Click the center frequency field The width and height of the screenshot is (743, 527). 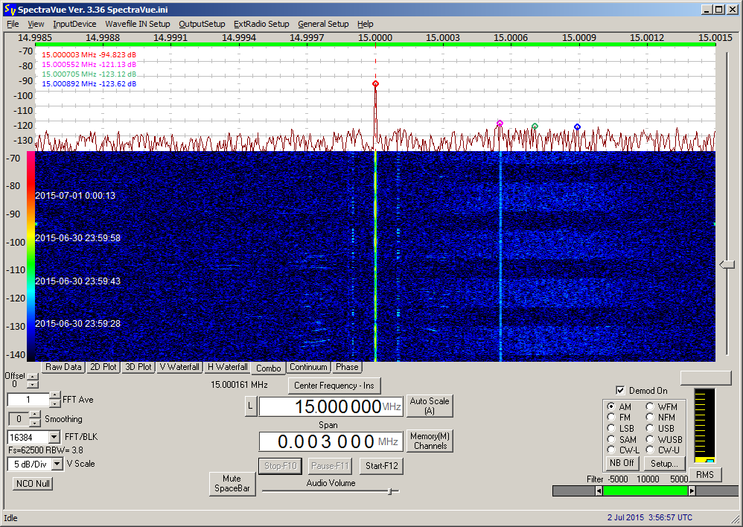click(331, 406)
